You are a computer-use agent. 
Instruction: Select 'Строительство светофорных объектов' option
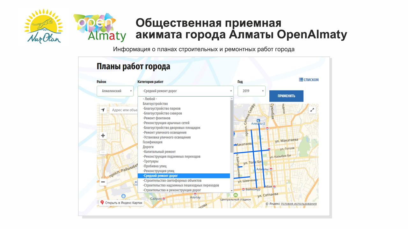tap(184, 180)
